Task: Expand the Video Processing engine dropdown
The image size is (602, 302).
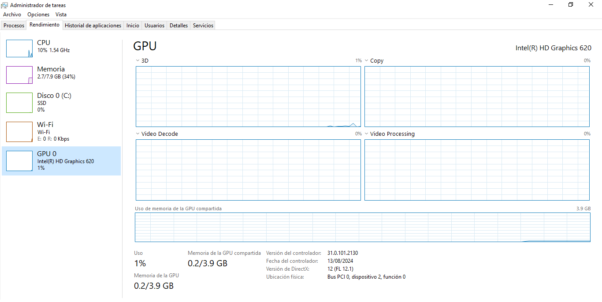Action: click(x=366, y=134)
